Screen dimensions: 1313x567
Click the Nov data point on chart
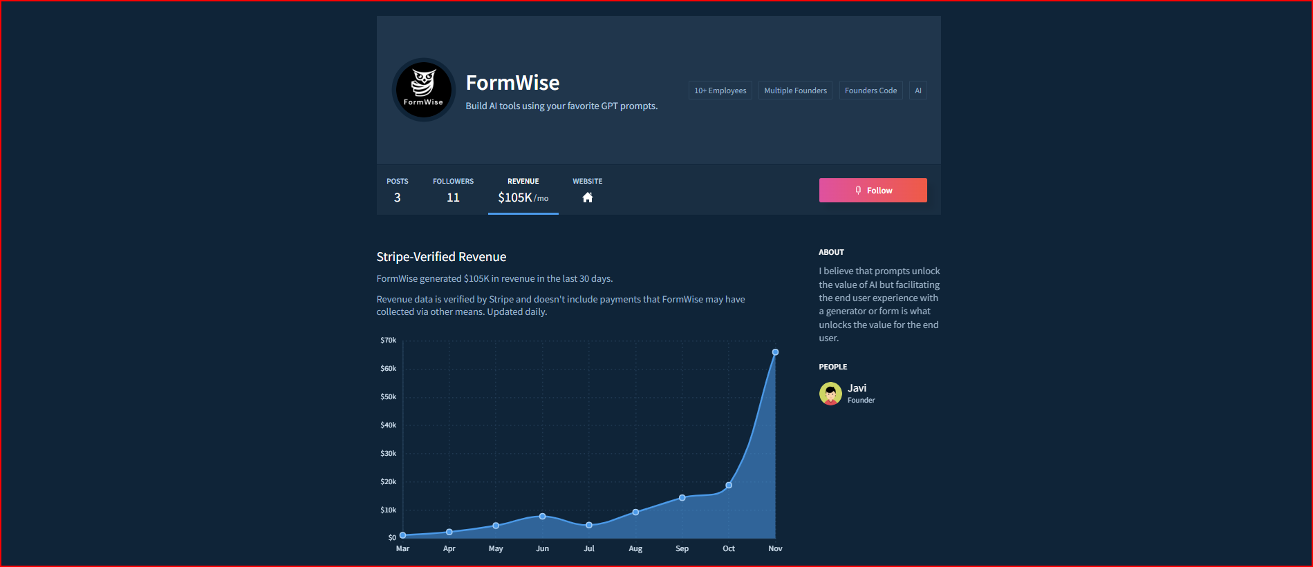[775, 352]
